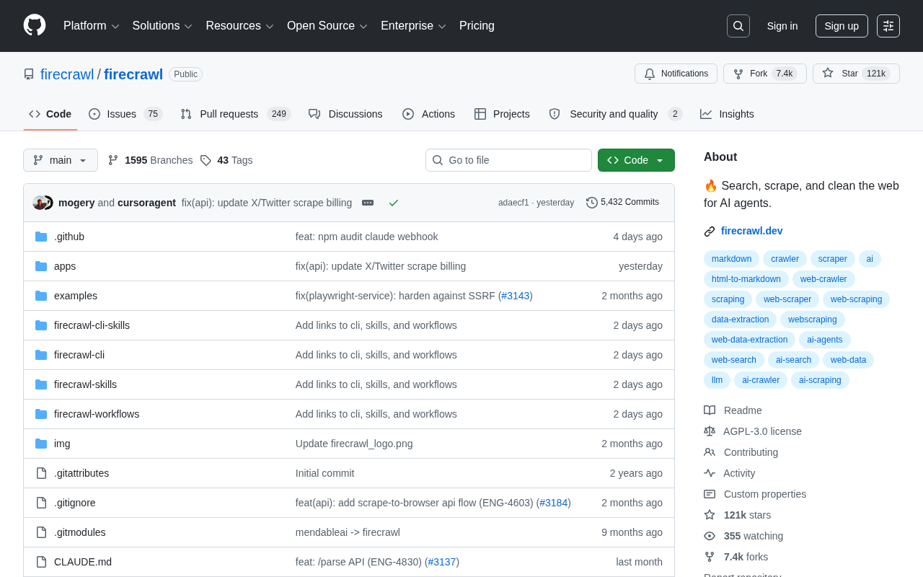Open the firecrawl owner link

click(67, 74)
